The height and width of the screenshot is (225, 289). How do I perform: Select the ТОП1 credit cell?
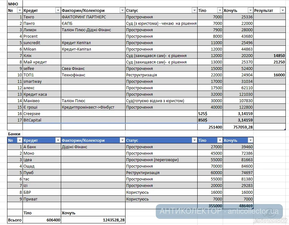[x=42, y=75]
